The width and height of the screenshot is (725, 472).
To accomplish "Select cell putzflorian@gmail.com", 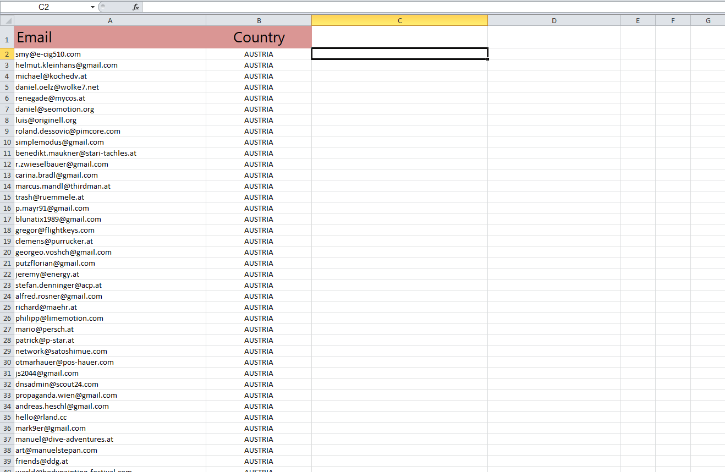I will click(x=110, y=263).
